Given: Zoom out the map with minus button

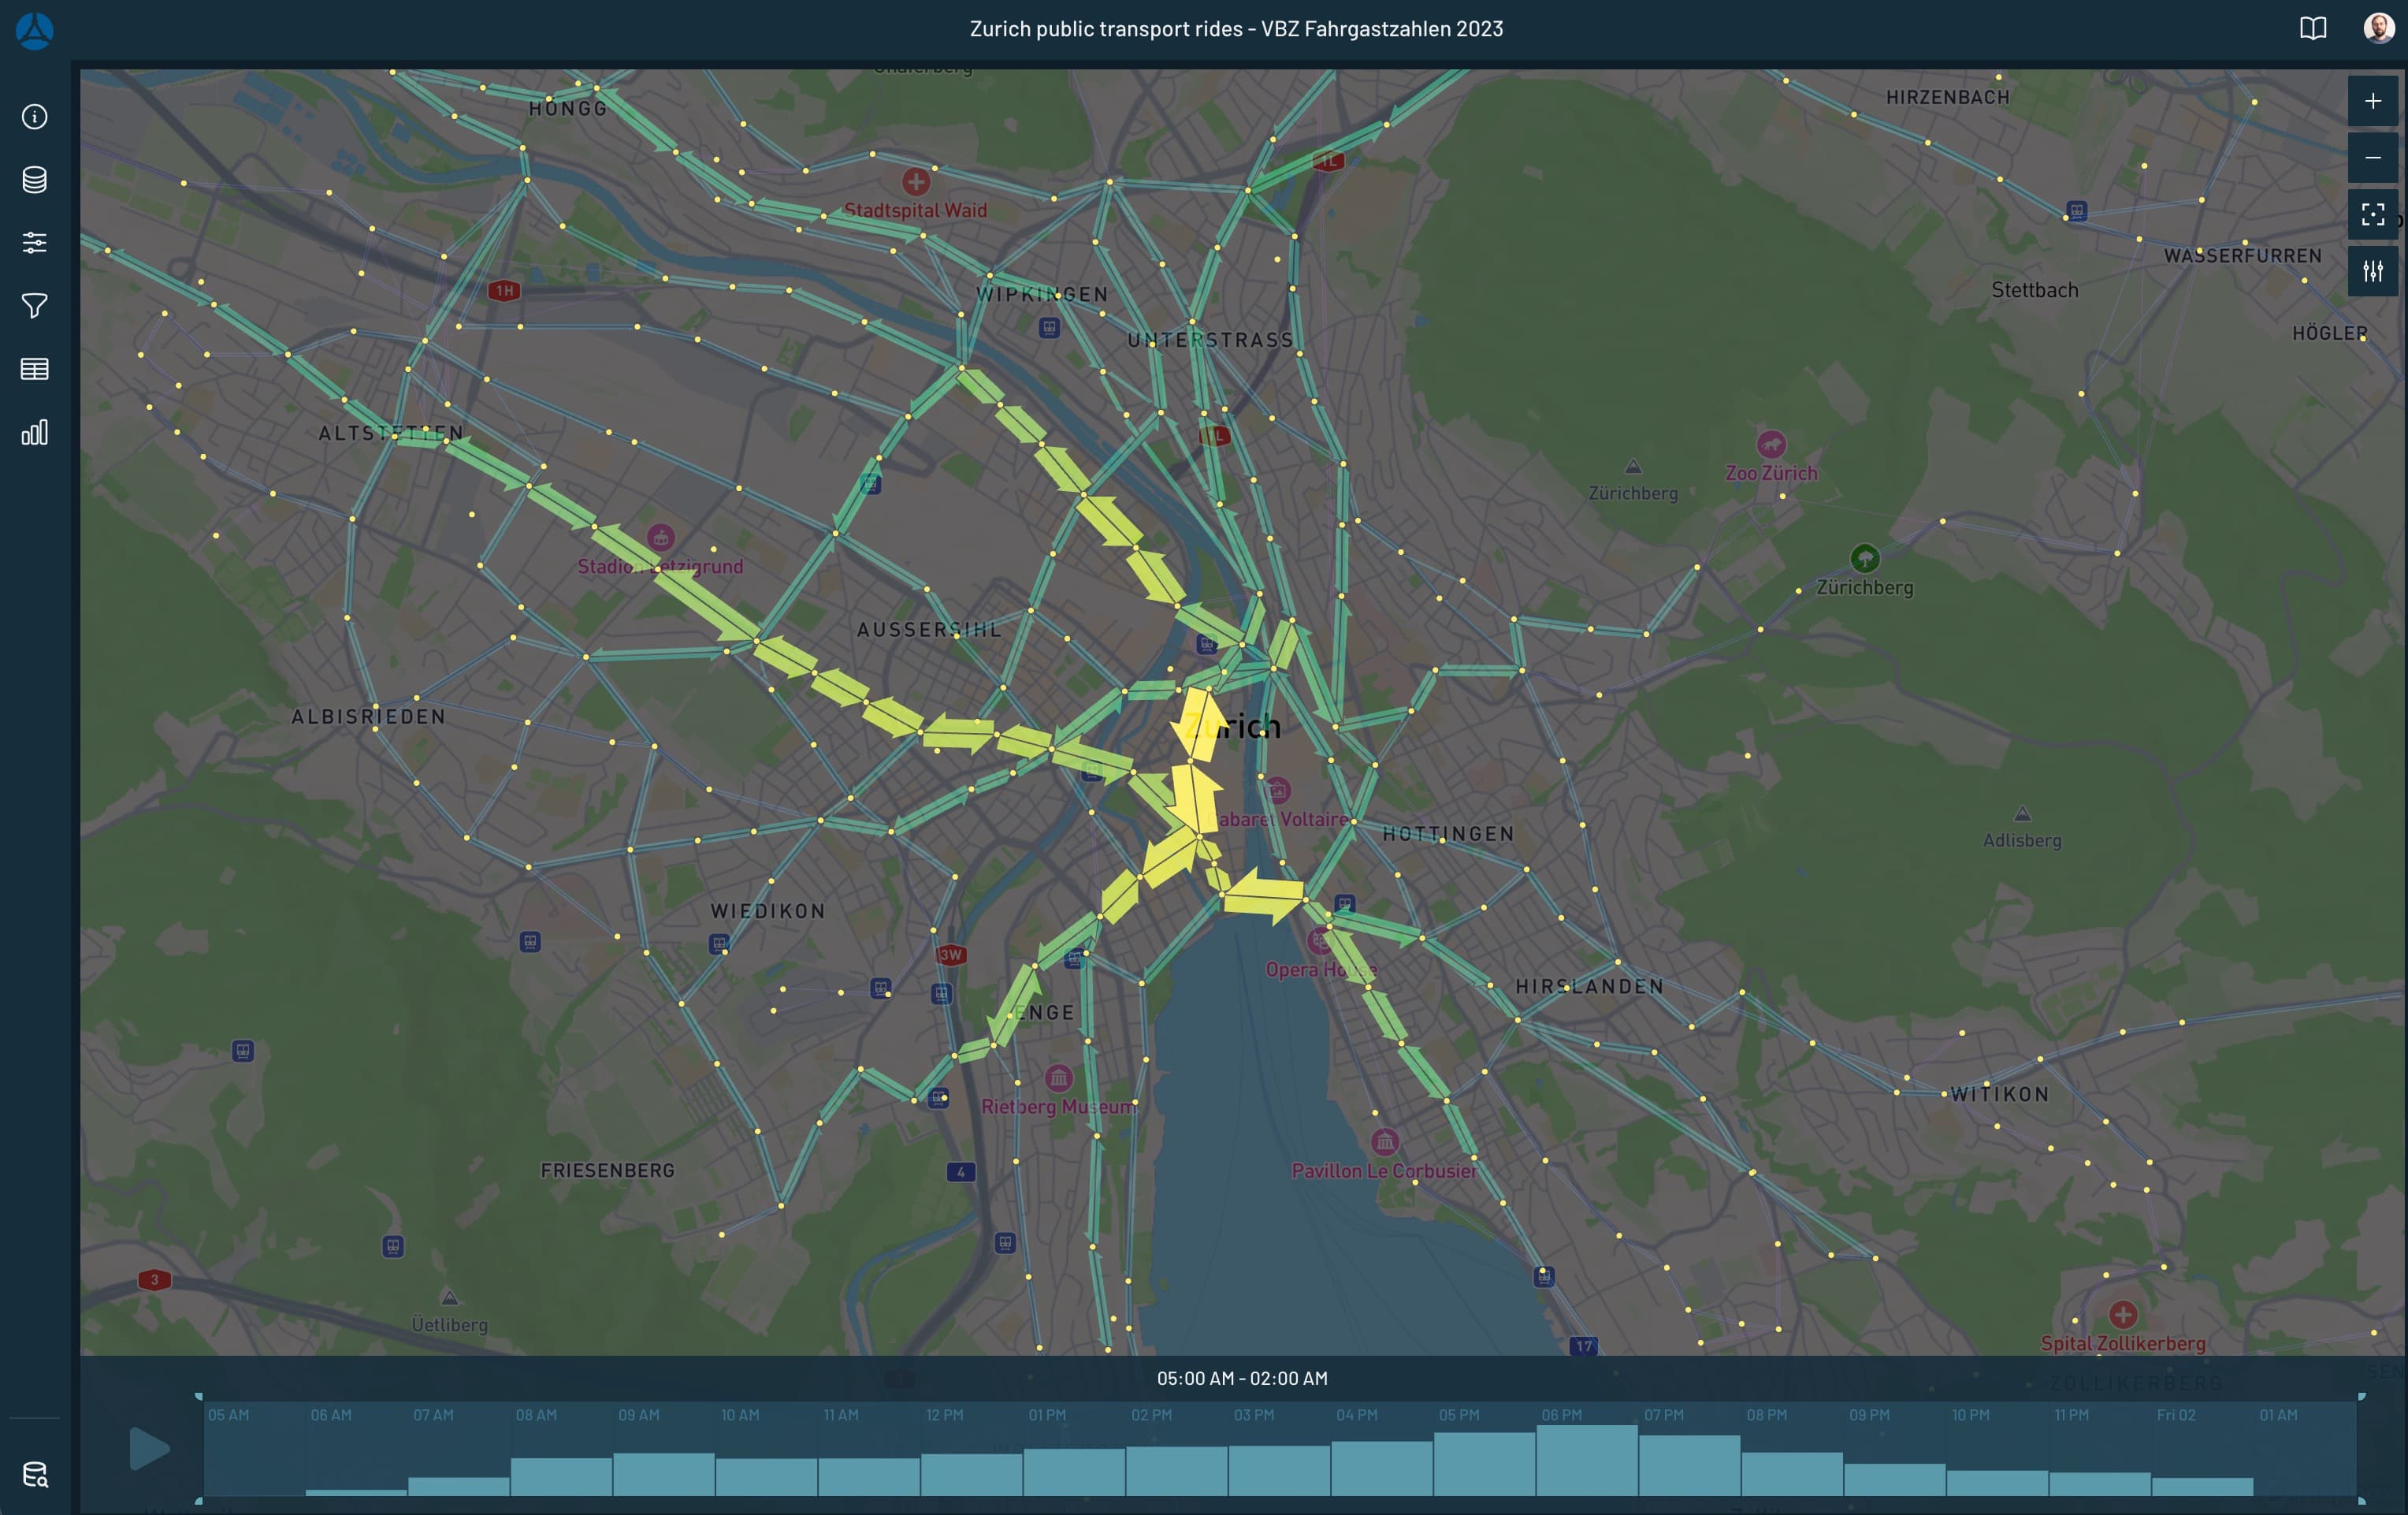Looking at the screenshot, I should click(x=2372, y=158).
